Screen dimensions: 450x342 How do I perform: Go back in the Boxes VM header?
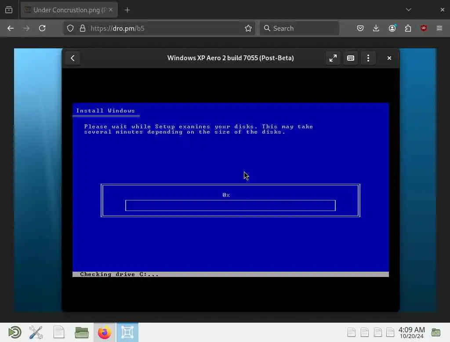(x=73, y=58)
